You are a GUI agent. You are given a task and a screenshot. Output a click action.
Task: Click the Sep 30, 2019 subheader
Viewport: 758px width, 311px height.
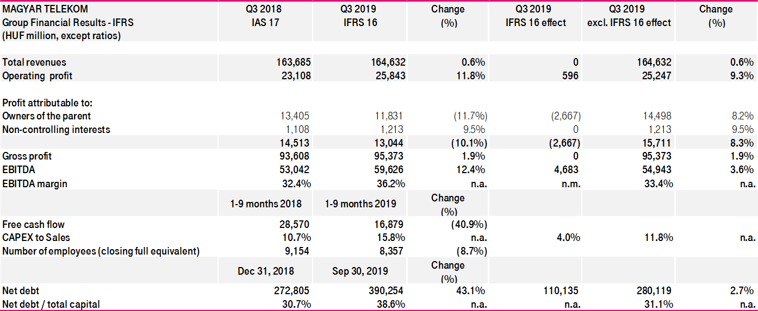tap(359, 271)
